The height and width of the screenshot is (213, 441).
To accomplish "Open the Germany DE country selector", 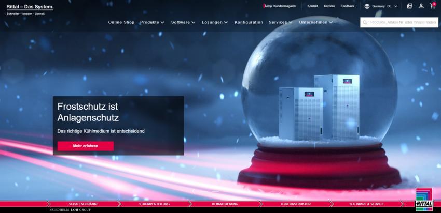I will pyautogui.click(x=381, y=6).
